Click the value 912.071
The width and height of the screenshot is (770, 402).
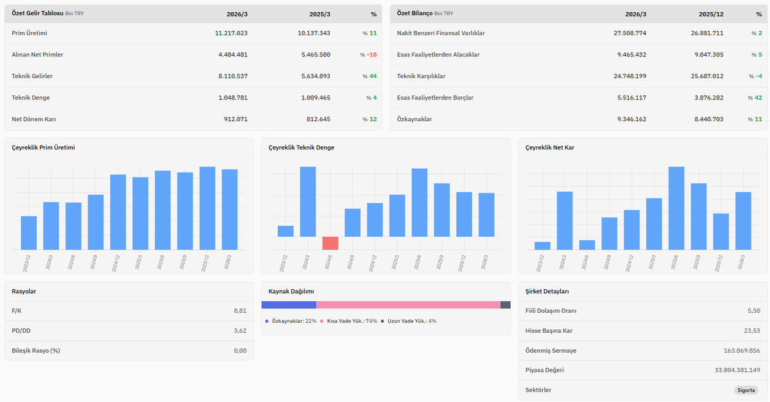(x=236, y=119)
